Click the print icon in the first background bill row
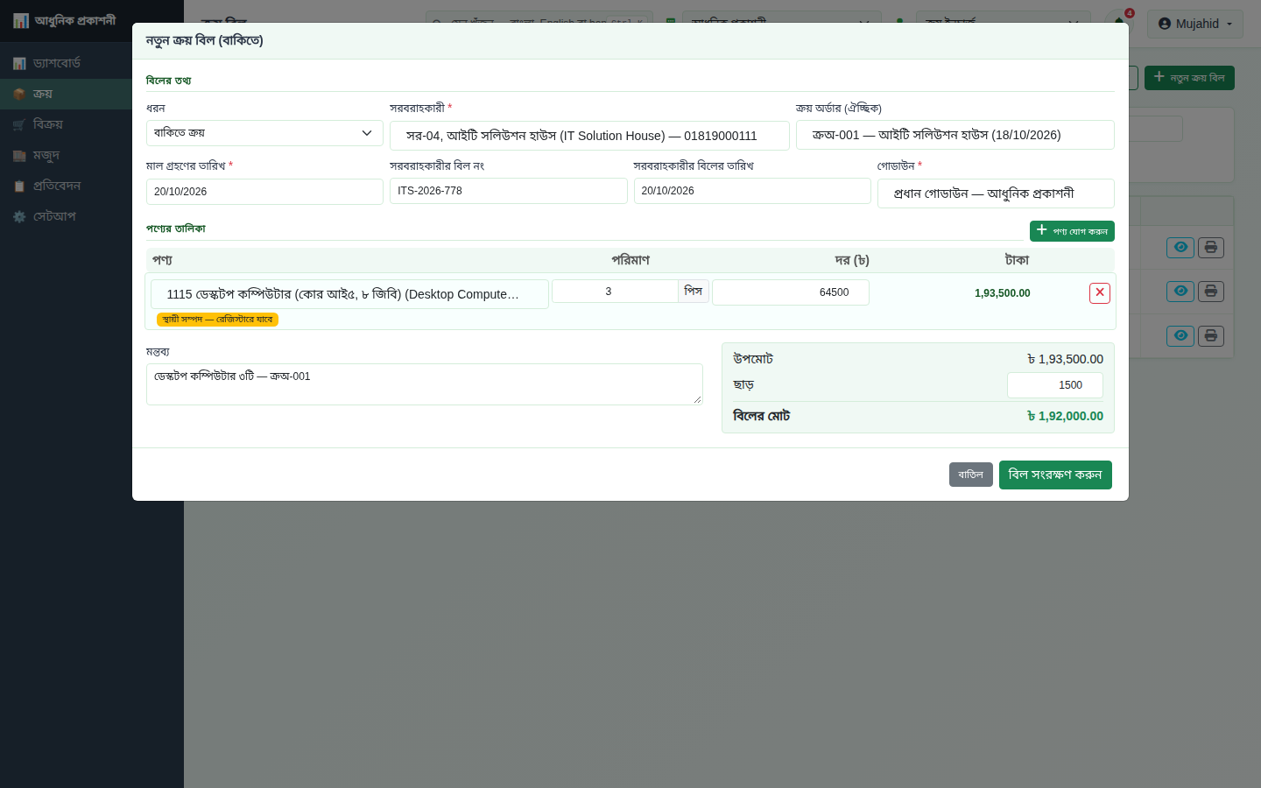Image resolution: width=1261 pixels, height=788 pixels. click(1211, 248)
